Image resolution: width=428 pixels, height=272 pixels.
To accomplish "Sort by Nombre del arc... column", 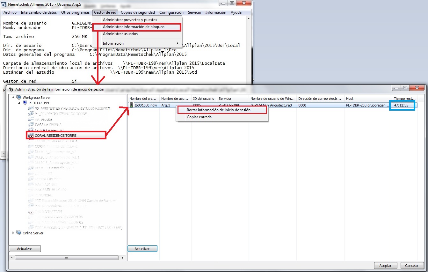I will pyautogui.click(x=143, y=99).
